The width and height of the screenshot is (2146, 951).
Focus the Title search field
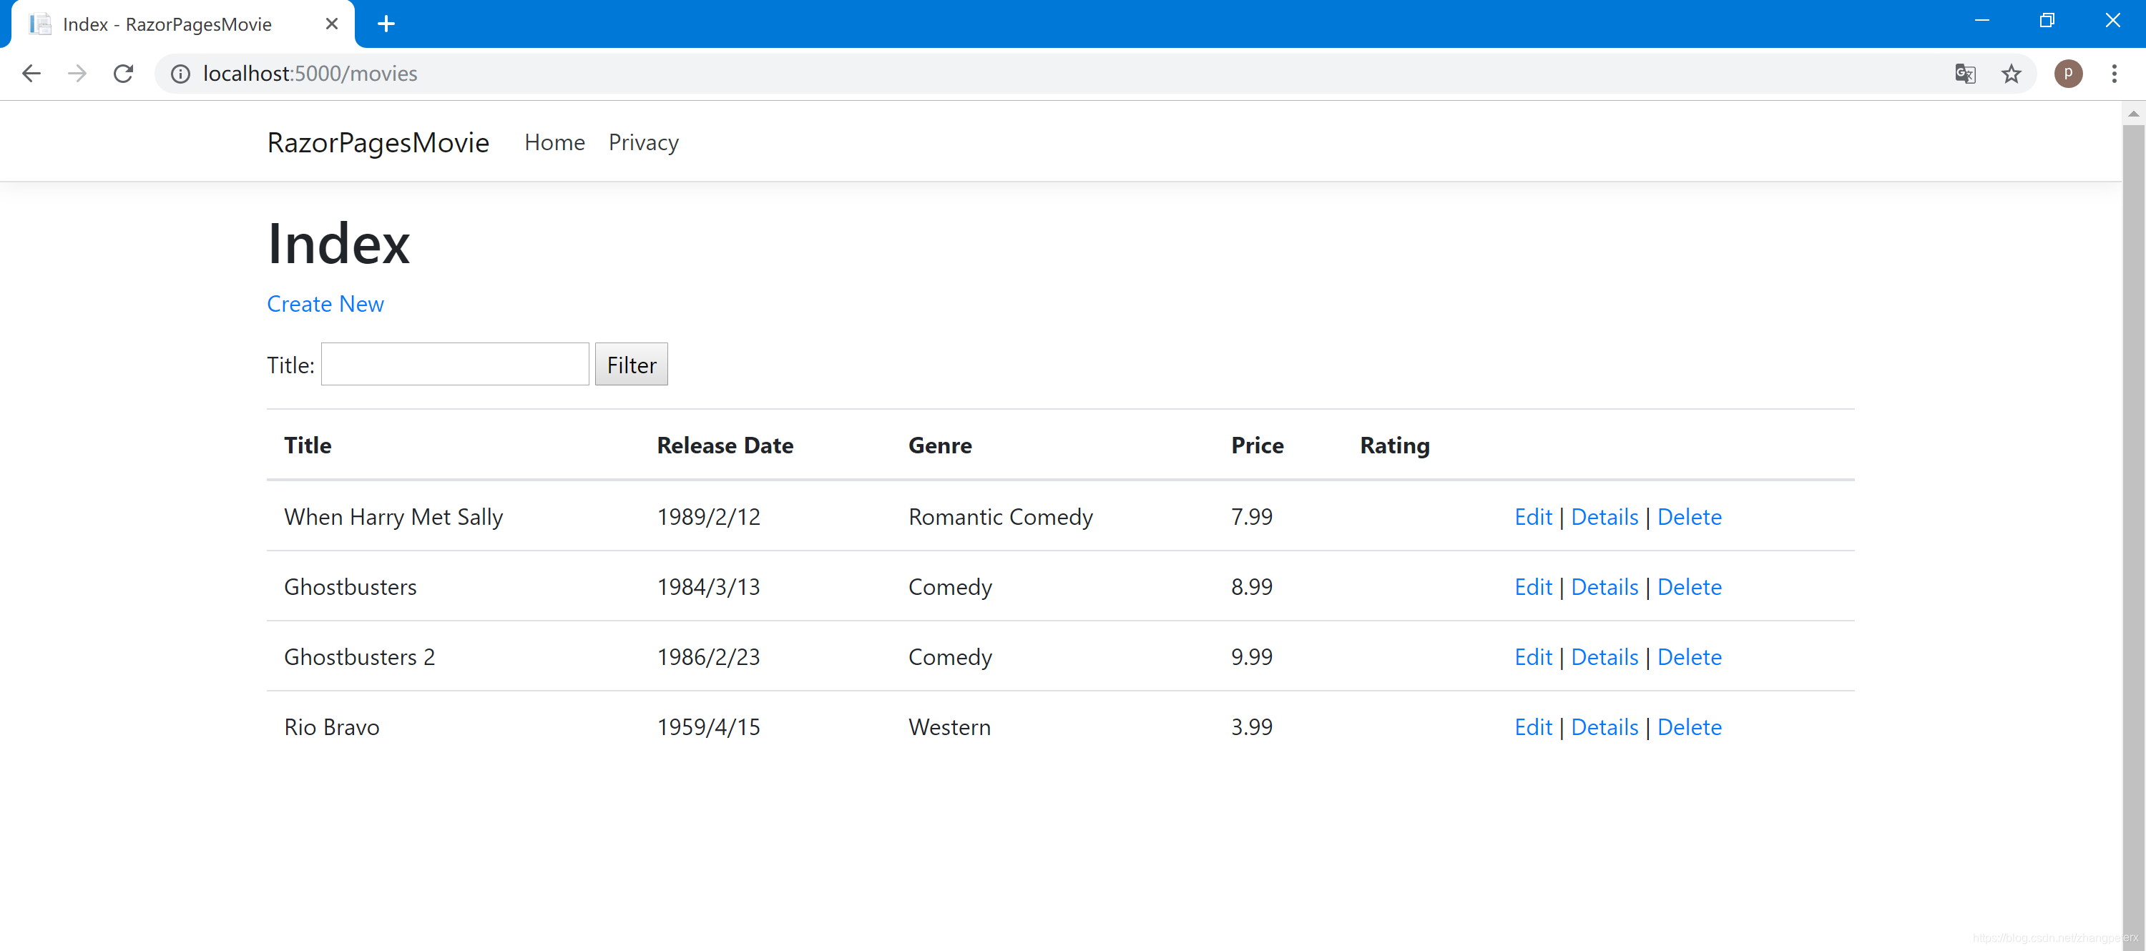[x=455, y=364]
